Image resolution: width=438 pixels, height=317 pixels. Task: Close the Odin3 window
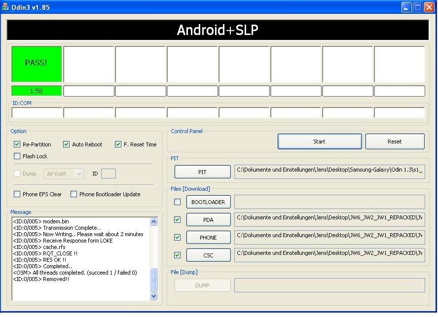tap(429, 7)
